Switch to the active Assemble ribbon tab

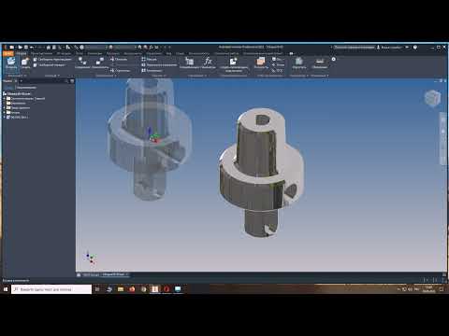click(22, 53)
